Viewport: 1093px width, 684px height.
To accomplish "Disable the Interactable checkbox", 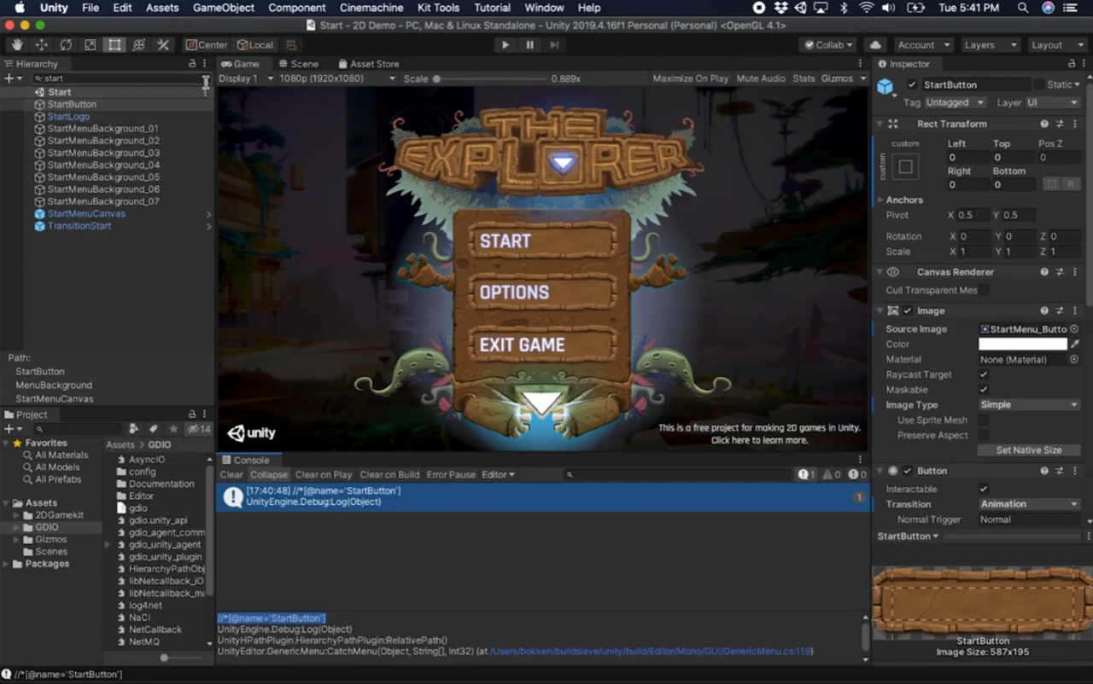I will [x=984, y=489].
